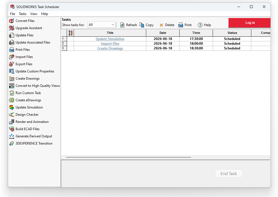Image resolution: width=278 pixels, height=197 pixels.
Task: Click the 17:30:00 time cell
Action: (x=196, y=39)
